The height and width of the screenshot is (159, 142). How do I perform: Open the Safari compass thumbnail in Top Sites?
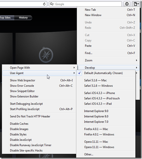point(46,55)
